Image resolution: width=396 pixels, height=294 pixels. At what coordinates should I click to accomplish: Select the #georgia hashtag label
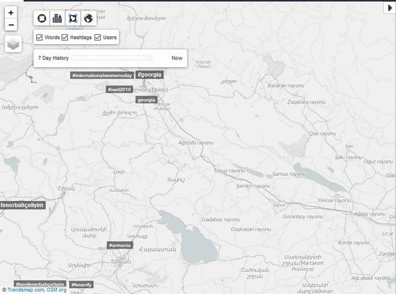pyautogui.click(x=149, y=75)
